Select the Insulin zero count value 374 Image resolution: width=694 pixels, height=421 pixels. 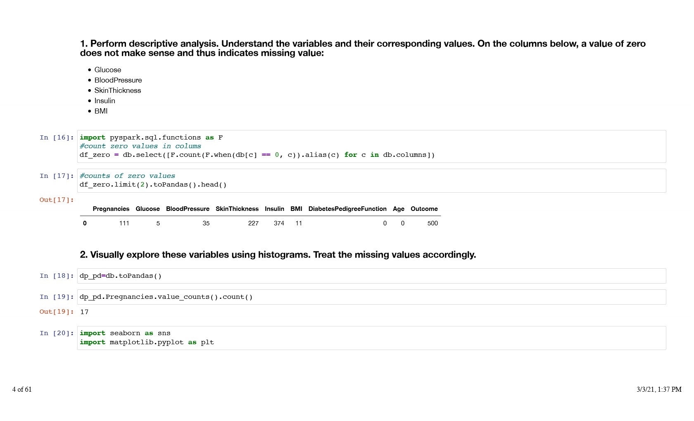point(279,223)
